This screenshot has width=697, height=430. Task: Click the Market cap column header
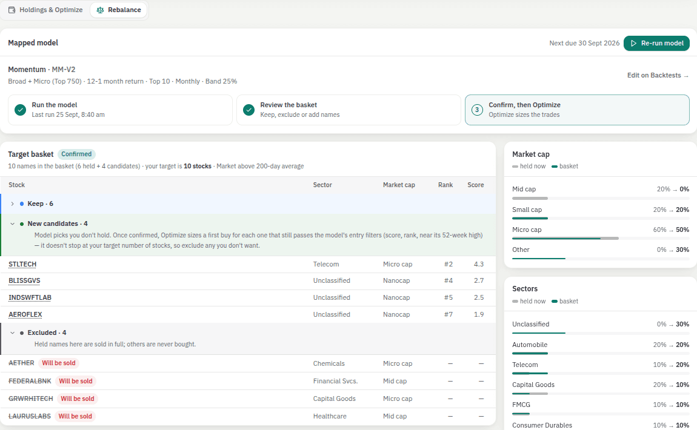(x=399, y=185)
